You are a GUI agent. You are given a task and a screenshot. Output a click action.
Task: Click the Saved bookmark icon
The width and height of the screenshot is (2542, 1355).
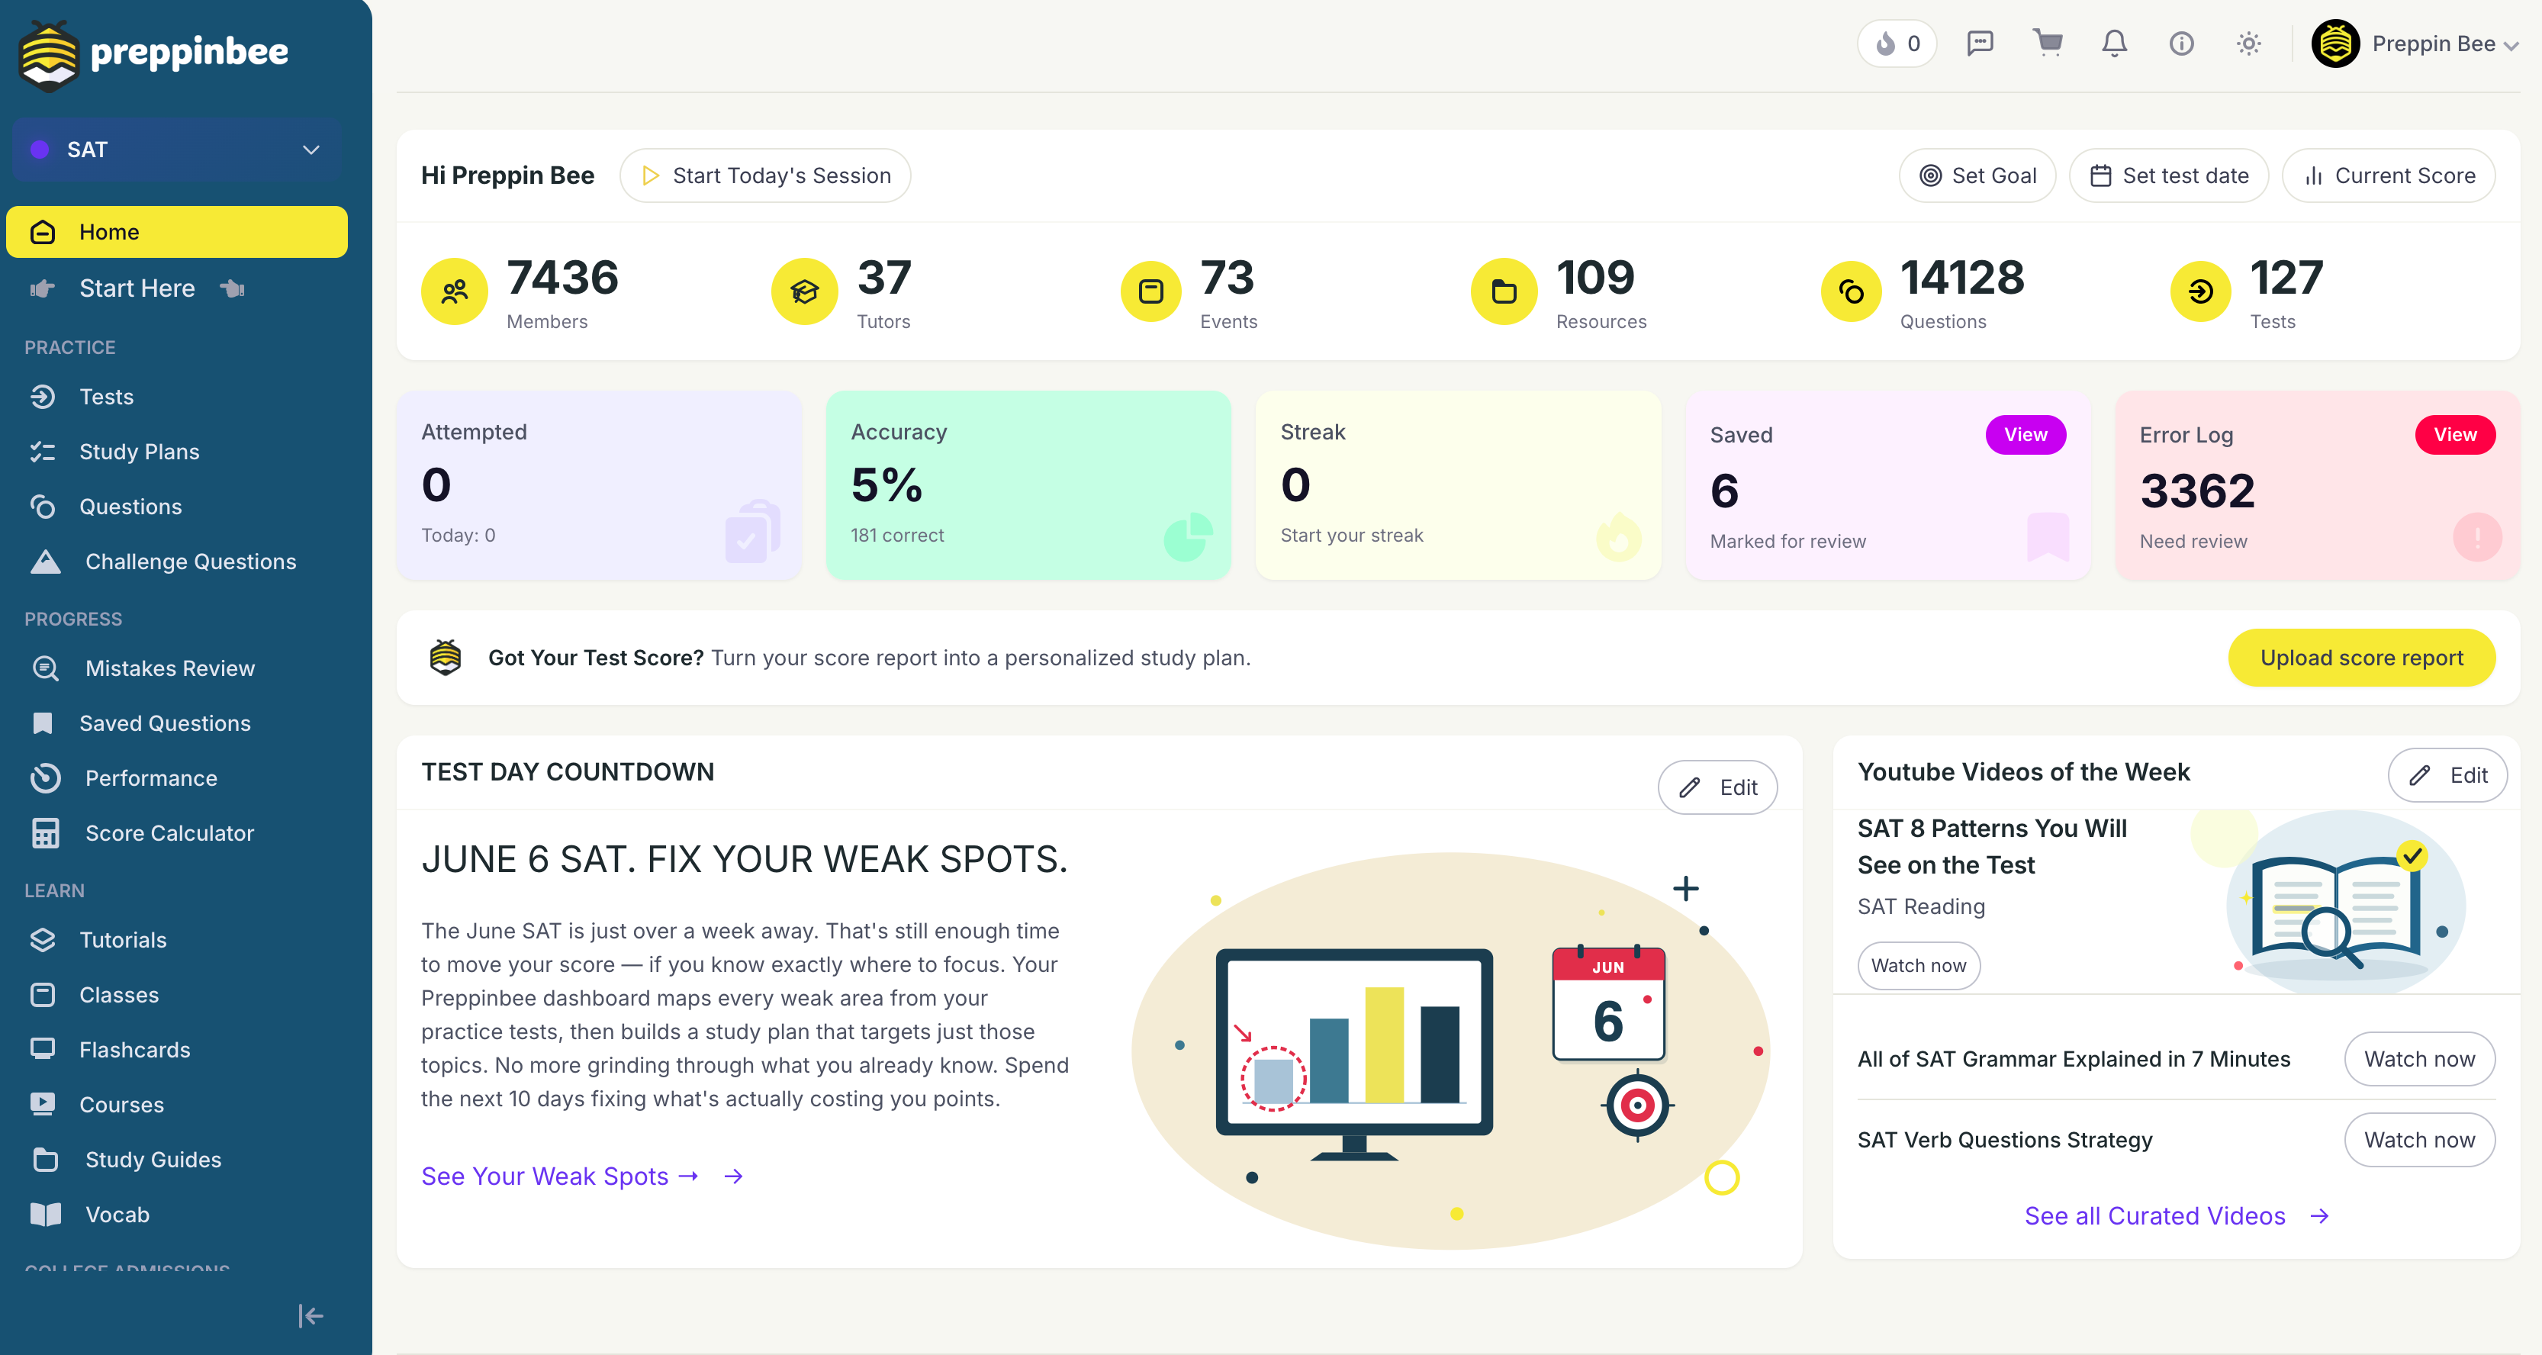[2048, 537]
